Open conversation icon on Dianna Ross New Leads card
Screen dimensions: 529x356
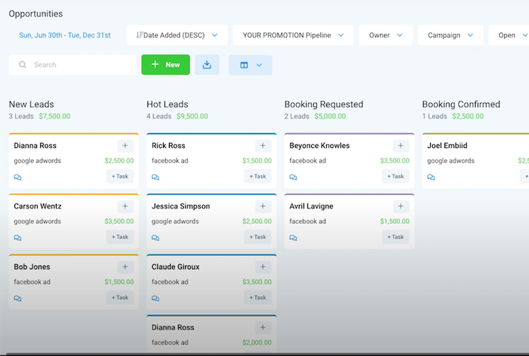[x=18, y=177]
